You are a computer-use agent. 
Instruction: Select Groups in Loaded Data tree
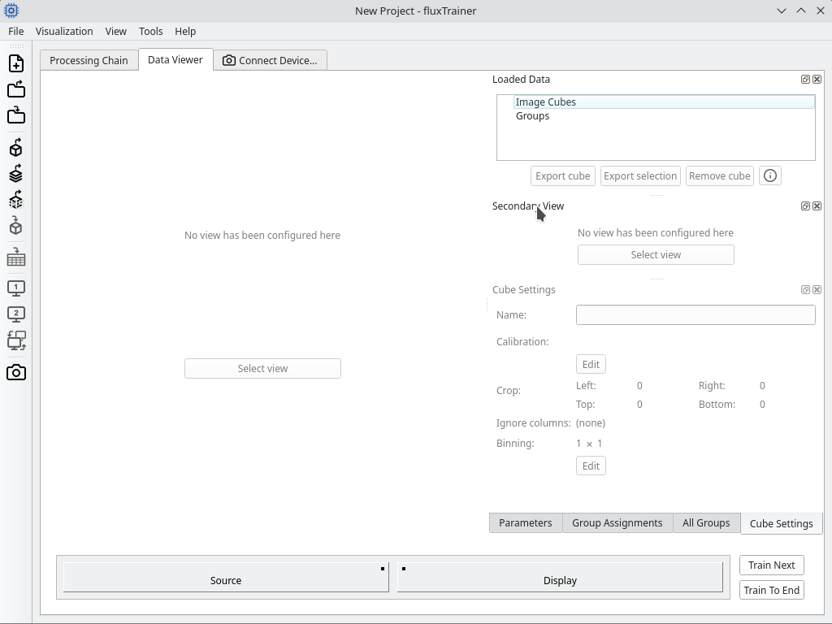point(532,115)
